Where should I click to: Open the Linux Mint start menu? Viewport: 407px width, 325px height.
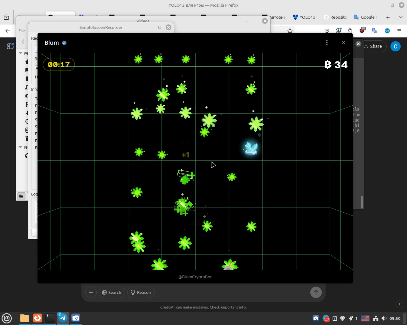click(x=7, y=318)
